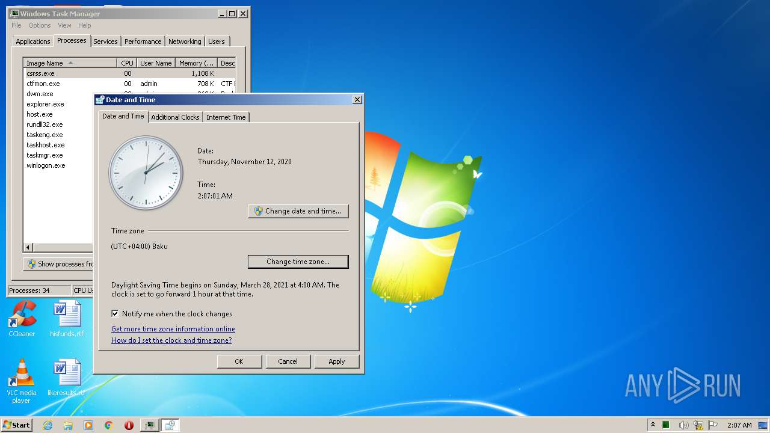Select dwm.exe process row
770x433 pixels.
(59, 94)
